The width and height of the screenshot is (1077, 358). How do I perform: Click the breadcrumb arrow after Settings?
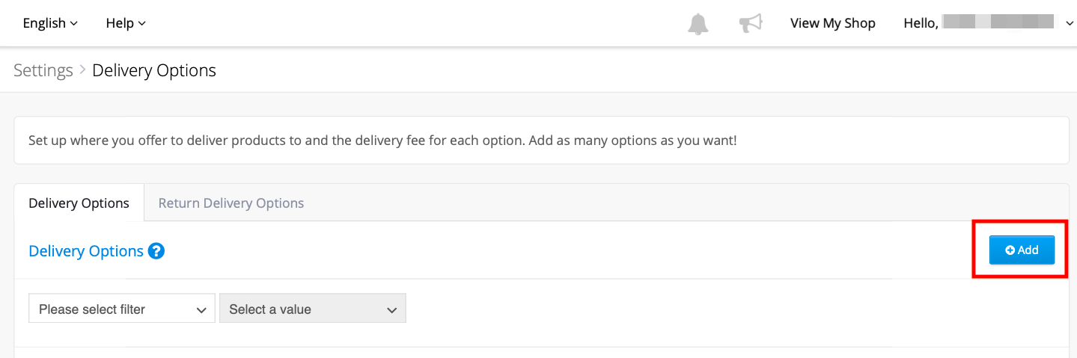tap(82, 70)
